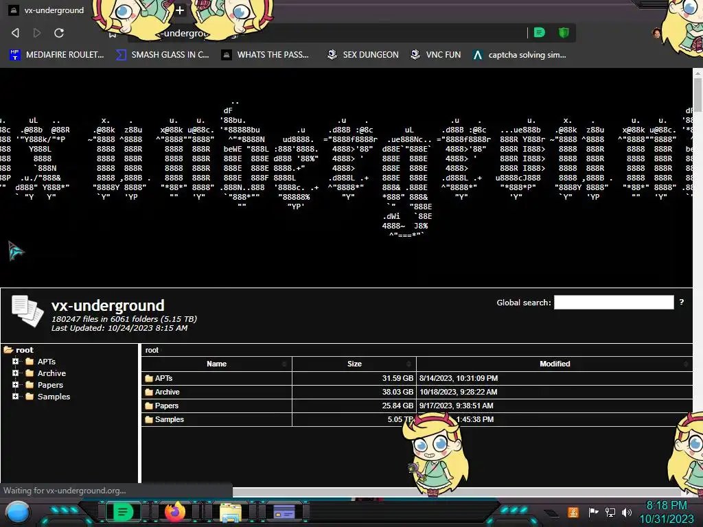Open WHATS THE PASS... bookmark
703x527 pixels.
pos(265,55)
